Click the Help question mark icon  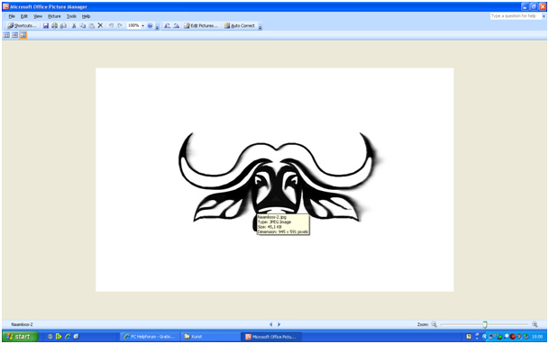pos(150,25)
